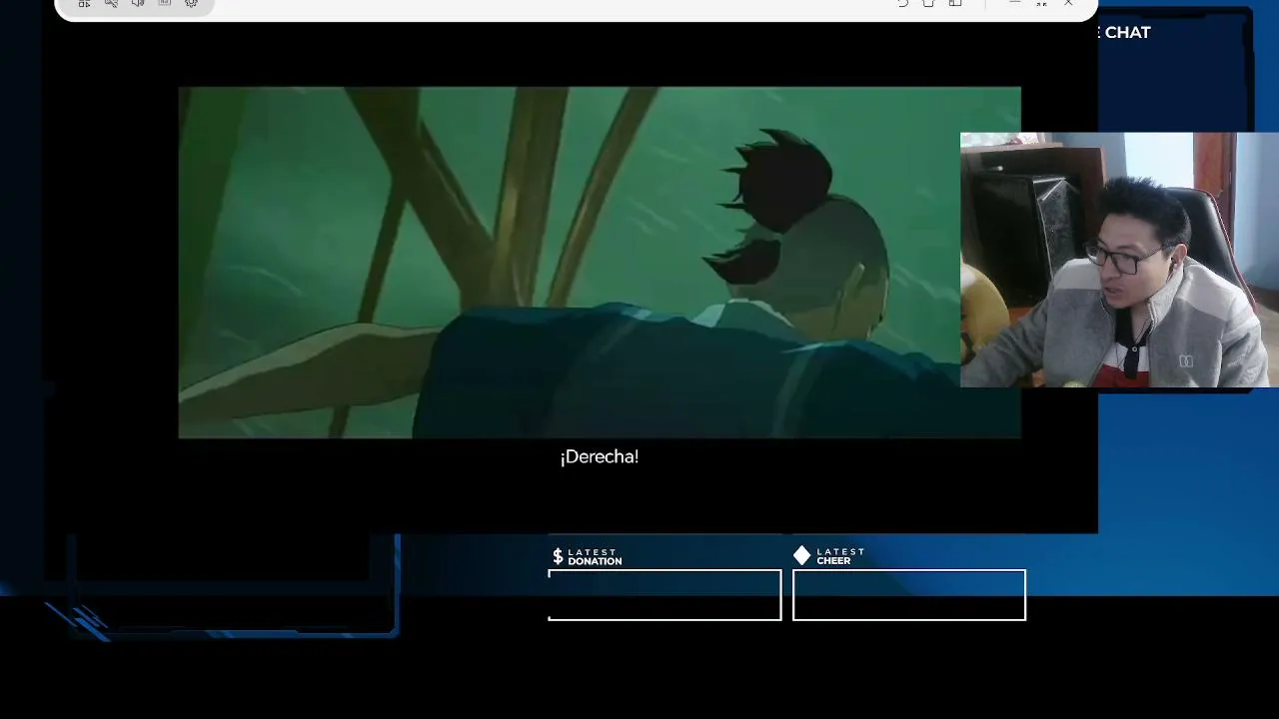Screen dimensions: 1279x719
Task: Click the dollar sign icon beside Latest Donation
Action: click(558, 556)
